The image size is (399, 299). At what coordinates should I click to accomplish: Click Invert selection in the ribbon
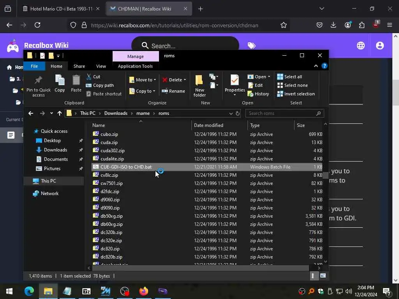296,94
